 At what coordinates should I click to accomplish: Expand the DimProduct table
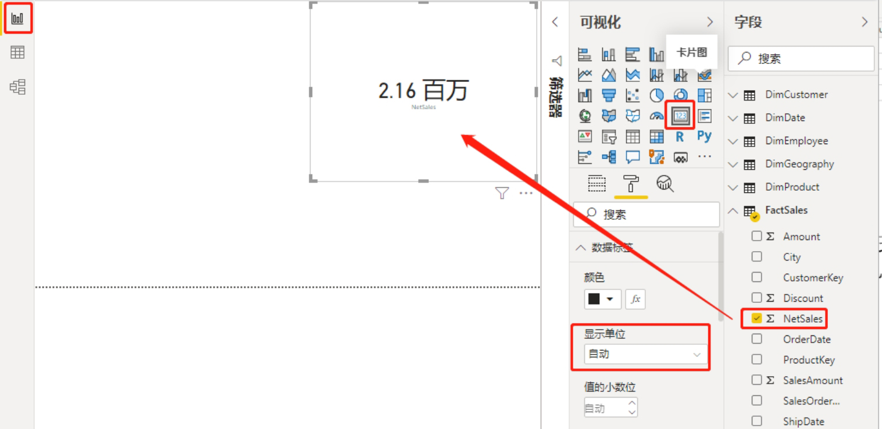733,187
